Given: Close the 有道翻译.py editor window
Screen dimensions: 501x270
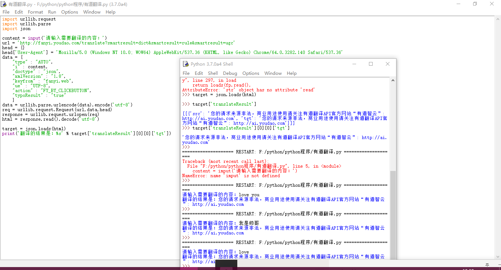Looking at the screenshot, I should point(492,4).
